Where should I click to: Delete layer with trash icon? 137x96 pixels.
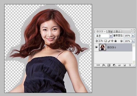click(x=130, y=65)
